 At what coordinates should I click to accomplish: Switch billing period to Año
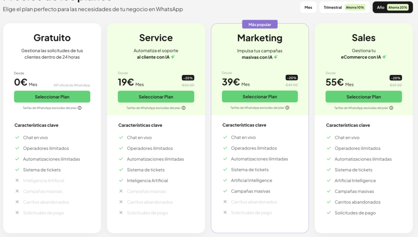pos(380,7)
